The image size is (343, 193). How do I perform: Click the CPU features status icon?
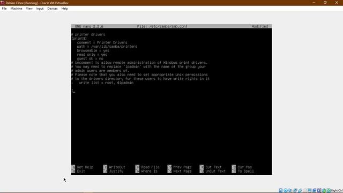coord(319,190)
